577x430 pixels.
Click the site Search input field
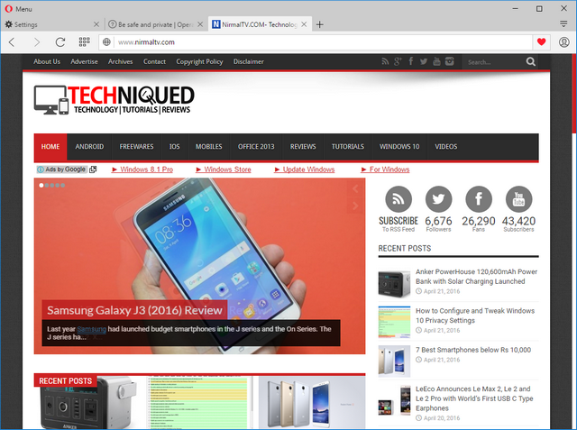[x=493, y=62]
